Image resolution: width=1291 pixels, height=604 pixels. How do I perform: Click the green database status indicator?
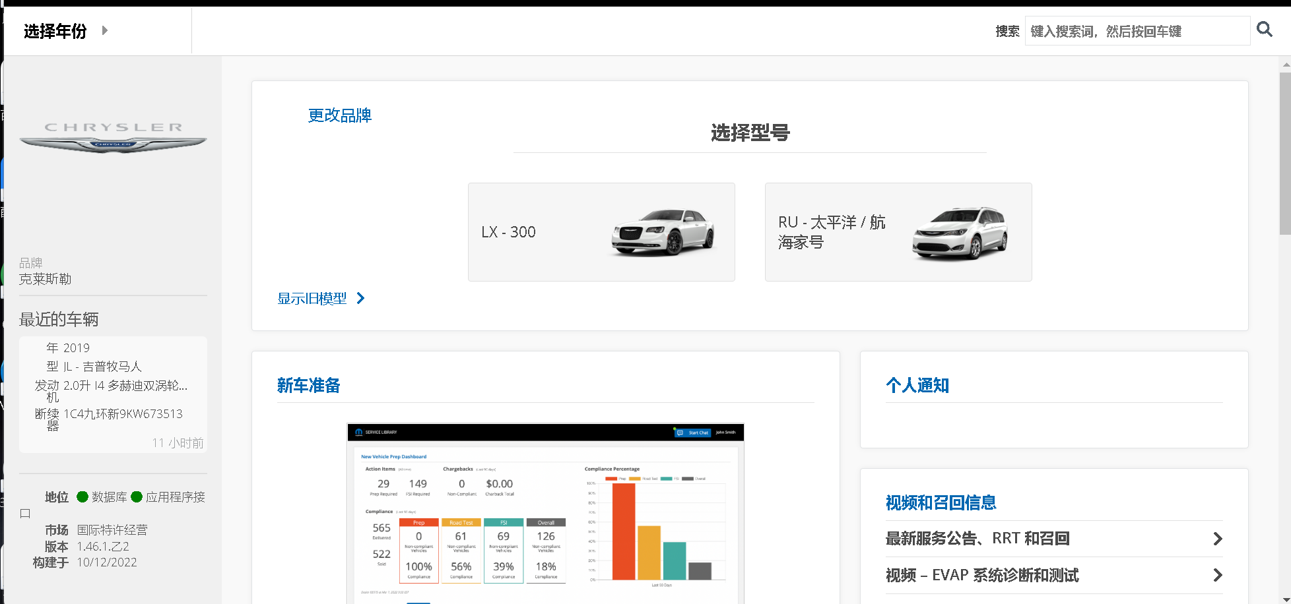(x=83, y=497)
